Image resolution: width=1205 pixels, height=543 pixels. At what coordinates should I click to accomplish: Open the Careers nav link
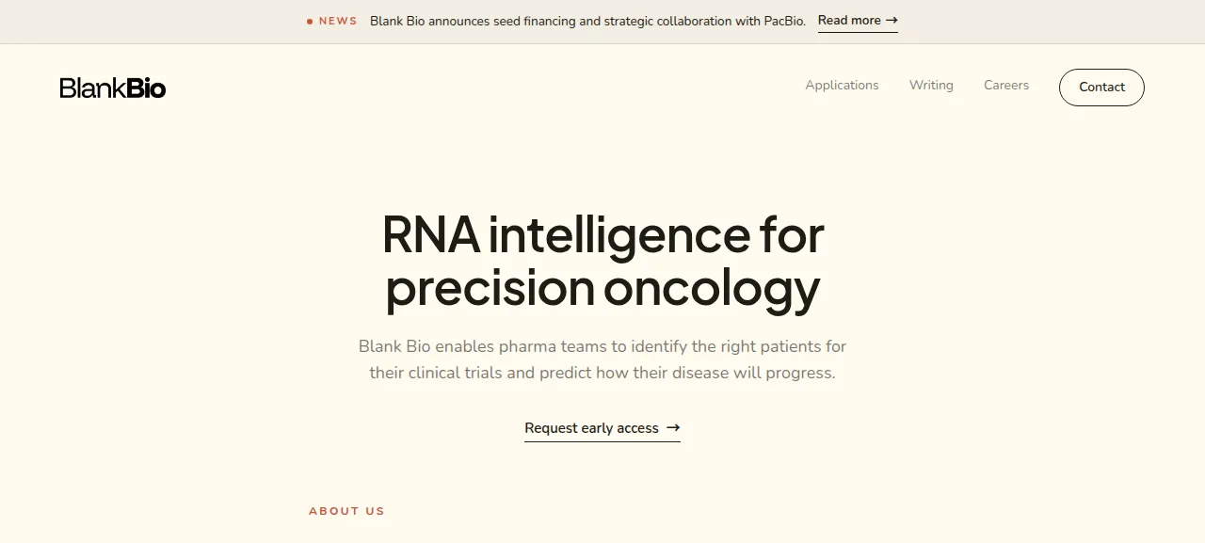pyautogui.click(x=1006, y=85)
